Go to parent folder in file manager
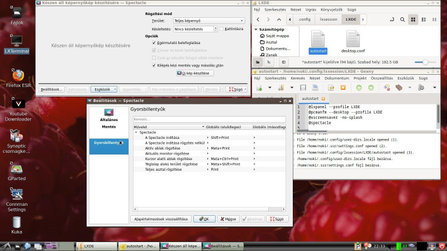The width and height of the screenshot is (447, 251). tap(279, 20)
